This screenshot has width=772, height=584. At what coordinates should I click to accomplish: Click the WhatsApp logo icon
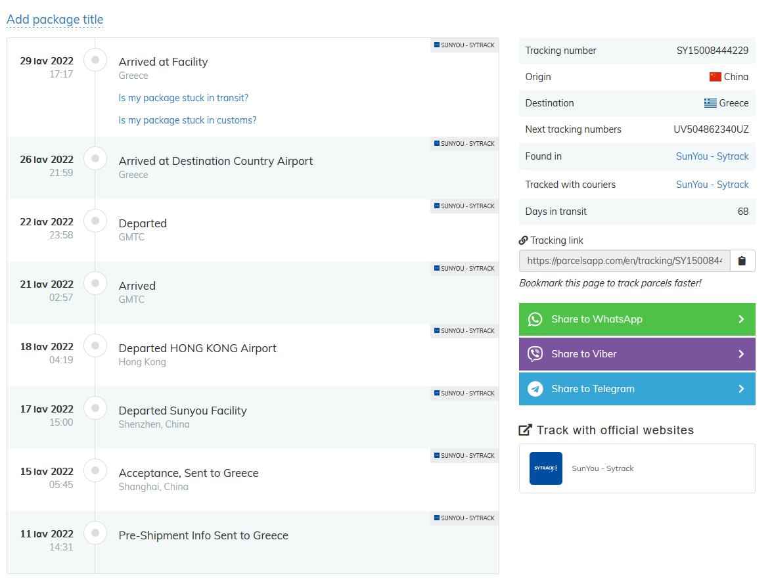point(535,319)
